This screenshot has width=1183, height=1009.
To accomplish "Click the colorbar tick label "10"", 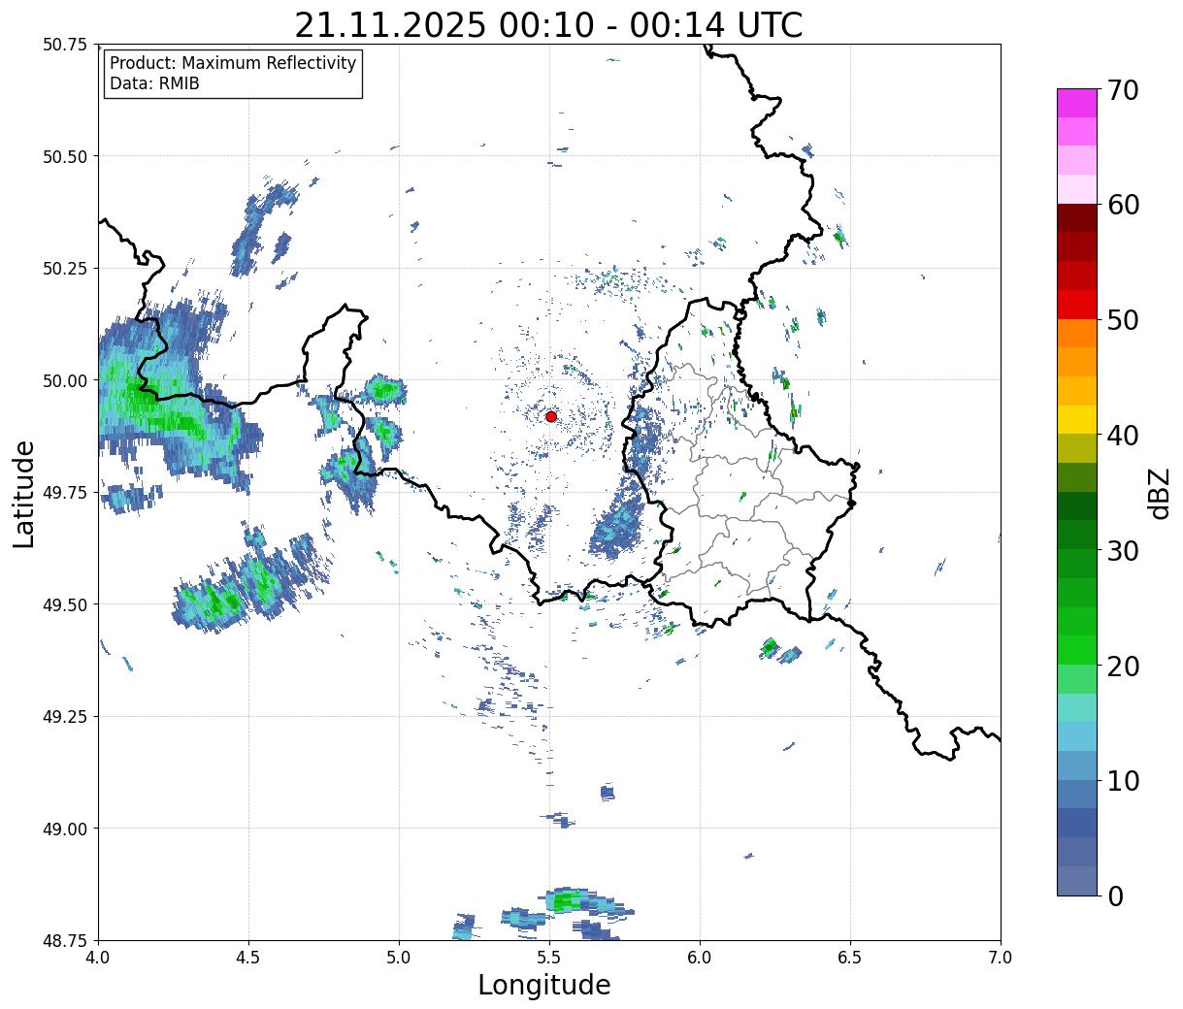I will [x=1123, y=780].
